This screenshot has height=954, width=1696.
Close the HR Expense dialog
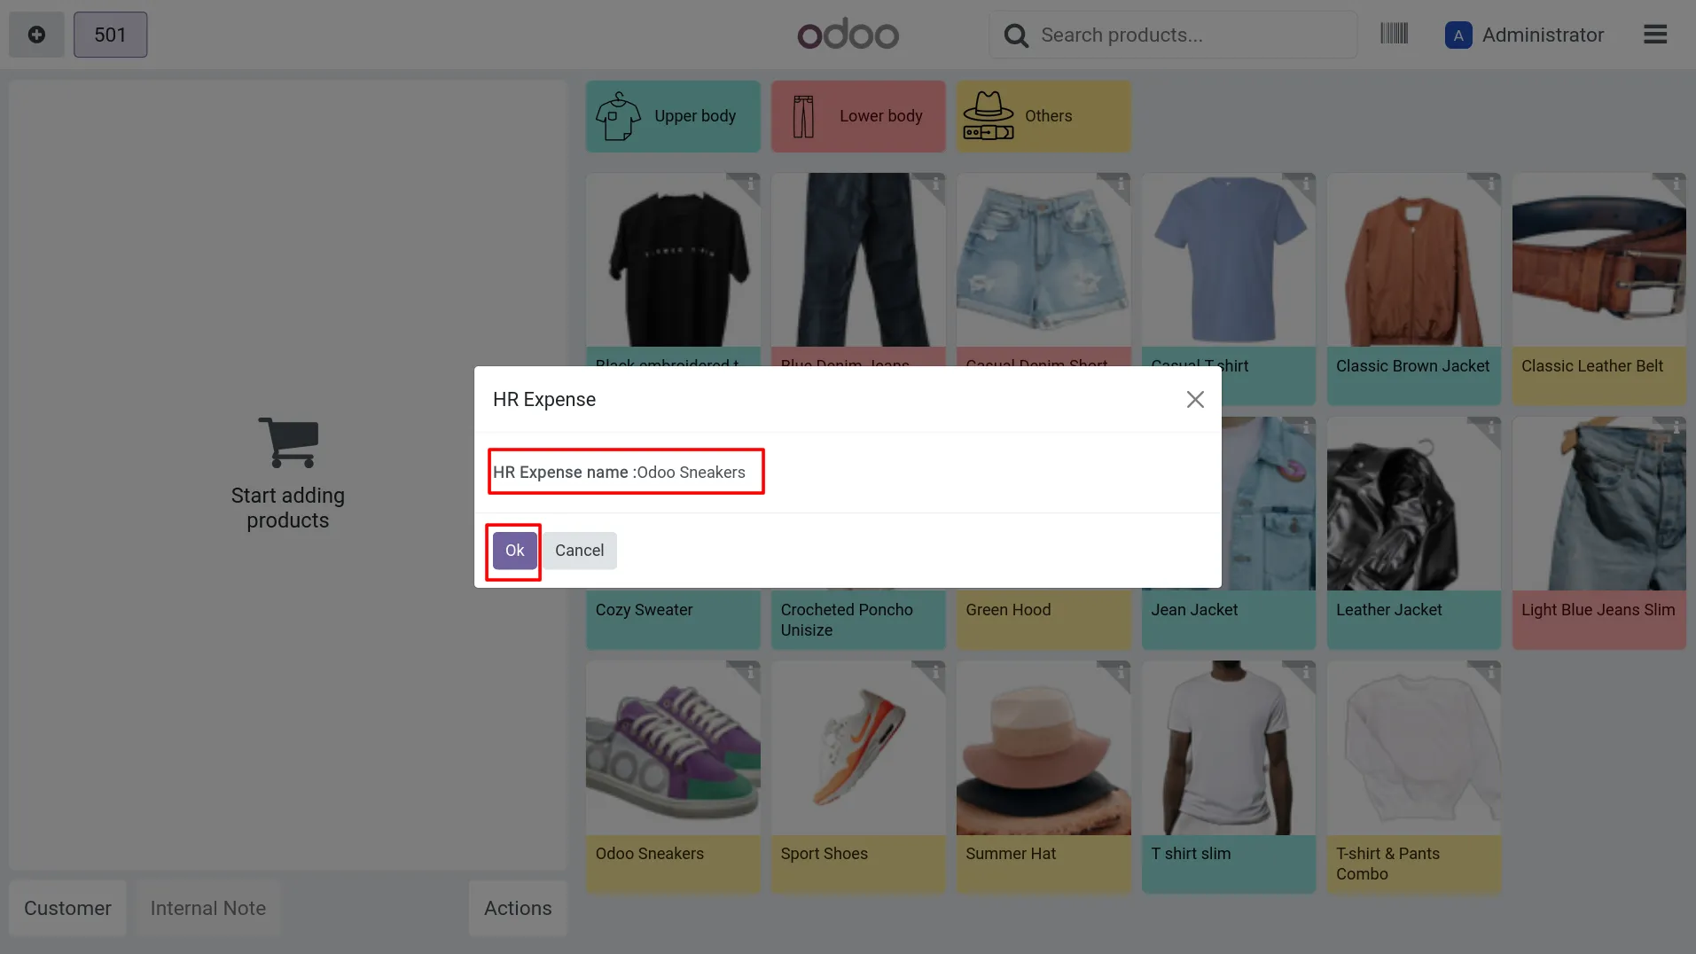point(1195,400)
